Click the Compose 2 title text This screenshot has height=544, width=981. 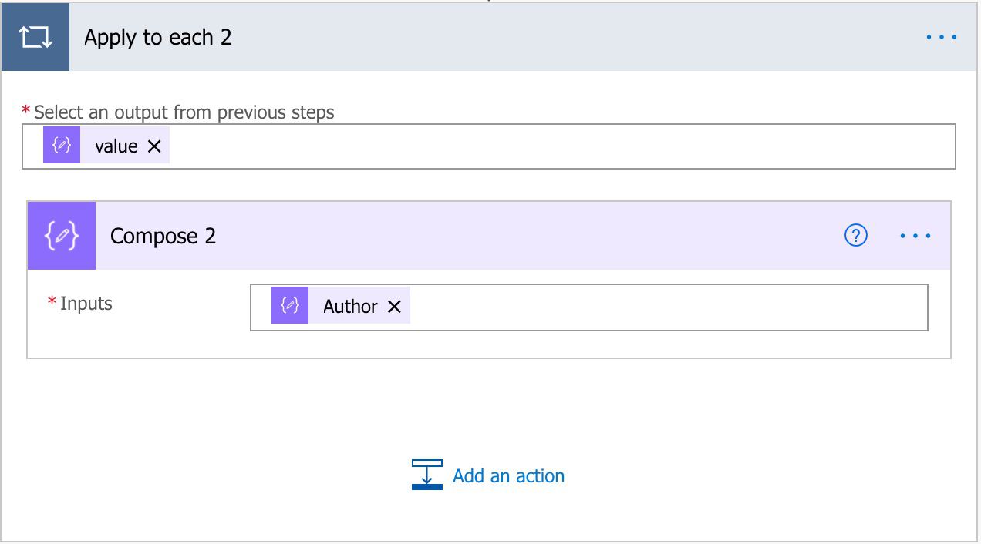point(162,236)
